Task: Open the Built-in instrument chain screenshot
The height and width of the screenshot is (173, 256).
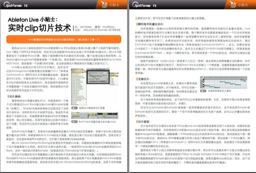Action: tap(94, 115)
